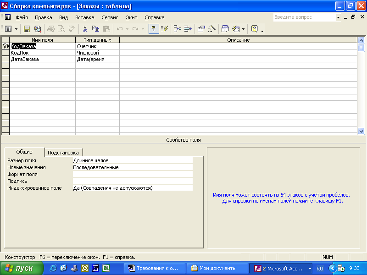Switch to the Общие tab
The height and width of the screenshot is (275, 367).
(24, 152)
